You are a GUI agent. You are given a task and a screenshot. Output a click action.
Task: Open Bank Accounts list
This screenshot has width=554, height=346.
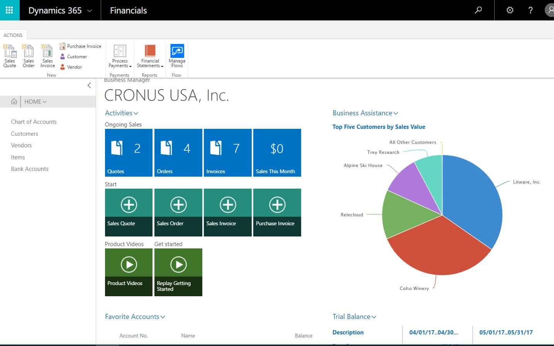point(30,169)
